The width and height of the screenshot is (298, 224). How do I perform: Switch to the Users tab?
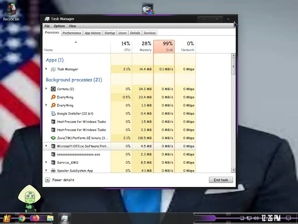(123, 33)
